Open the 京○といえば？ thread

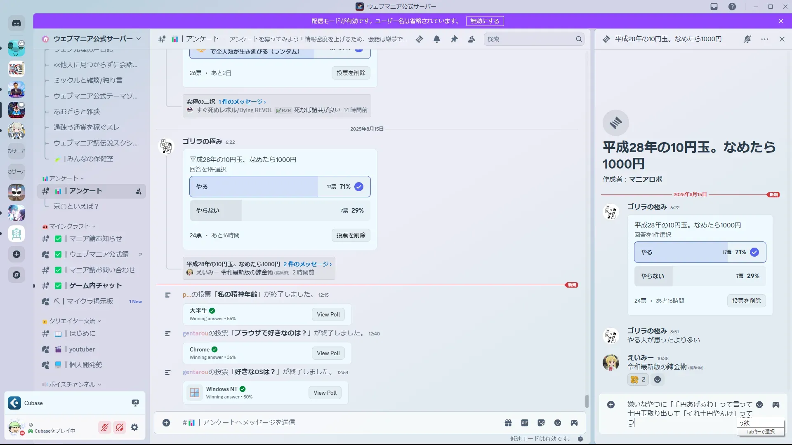pos(76,206)
